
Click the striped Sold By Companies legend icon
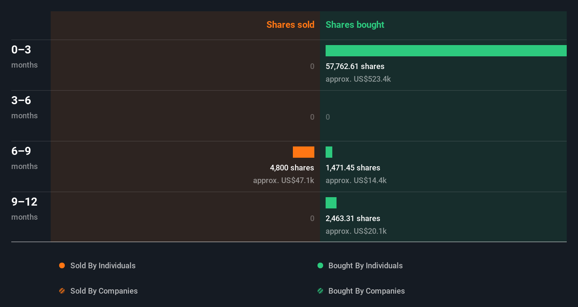tap(62, 291)
